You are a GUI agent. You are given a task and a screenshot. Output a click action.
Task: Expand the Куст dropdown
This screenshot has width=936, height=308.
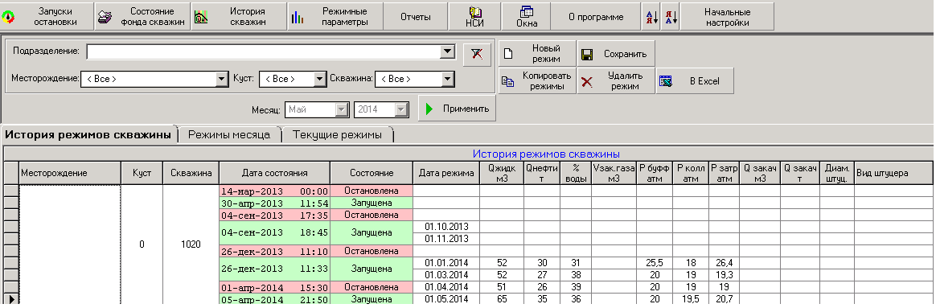click(x=319, y=79)
